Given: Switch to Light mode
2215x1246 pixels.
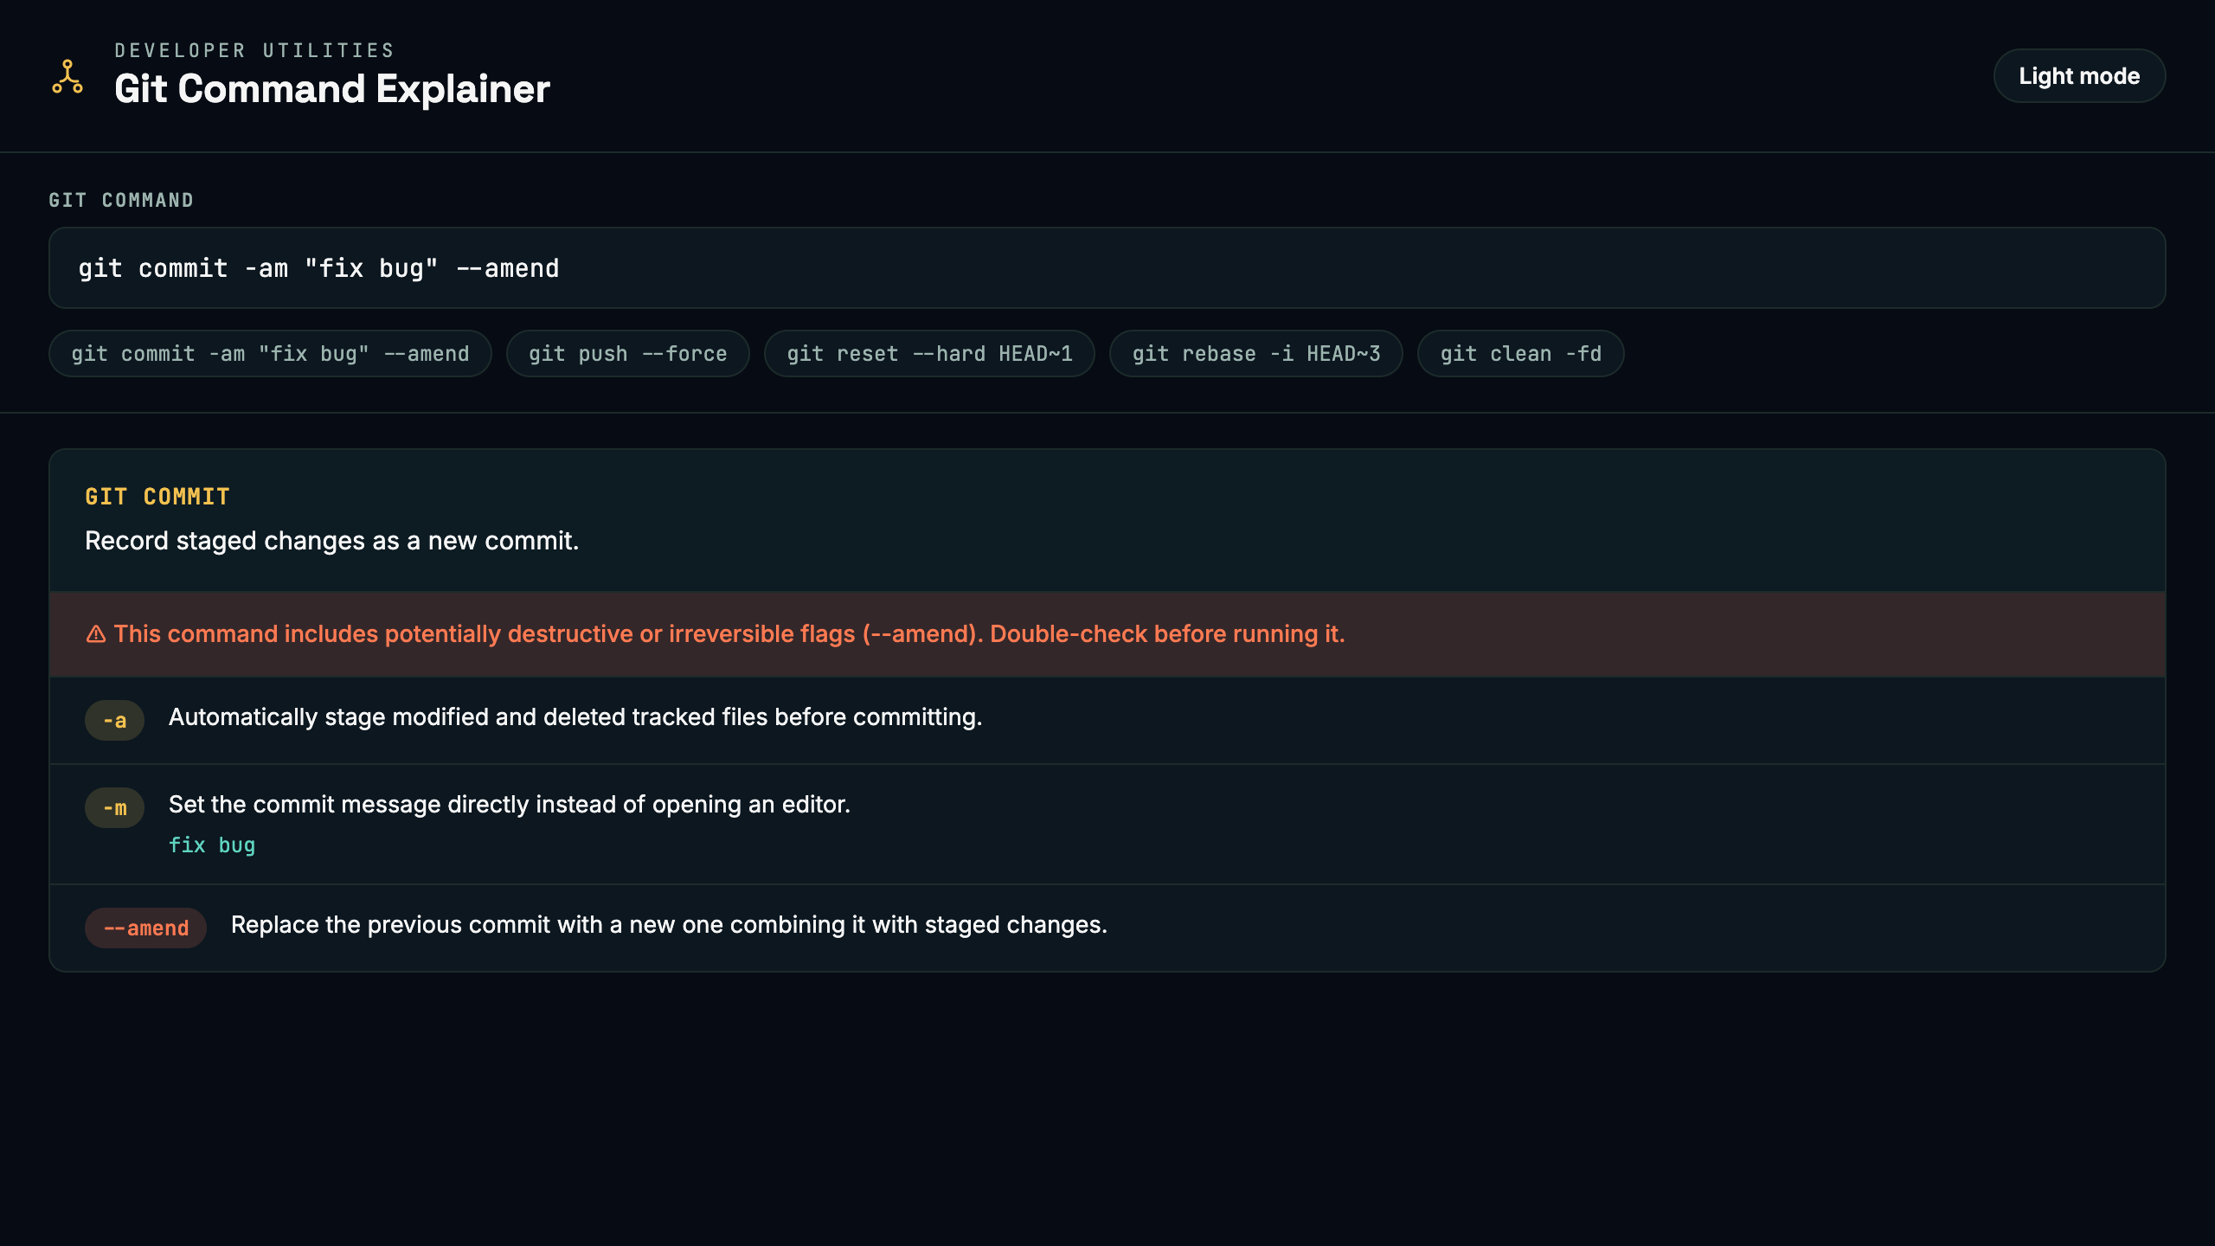Looking at the screenshot, I should click(2079, 76).
